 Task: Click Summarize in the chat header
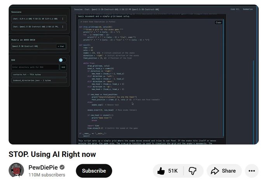248,9
